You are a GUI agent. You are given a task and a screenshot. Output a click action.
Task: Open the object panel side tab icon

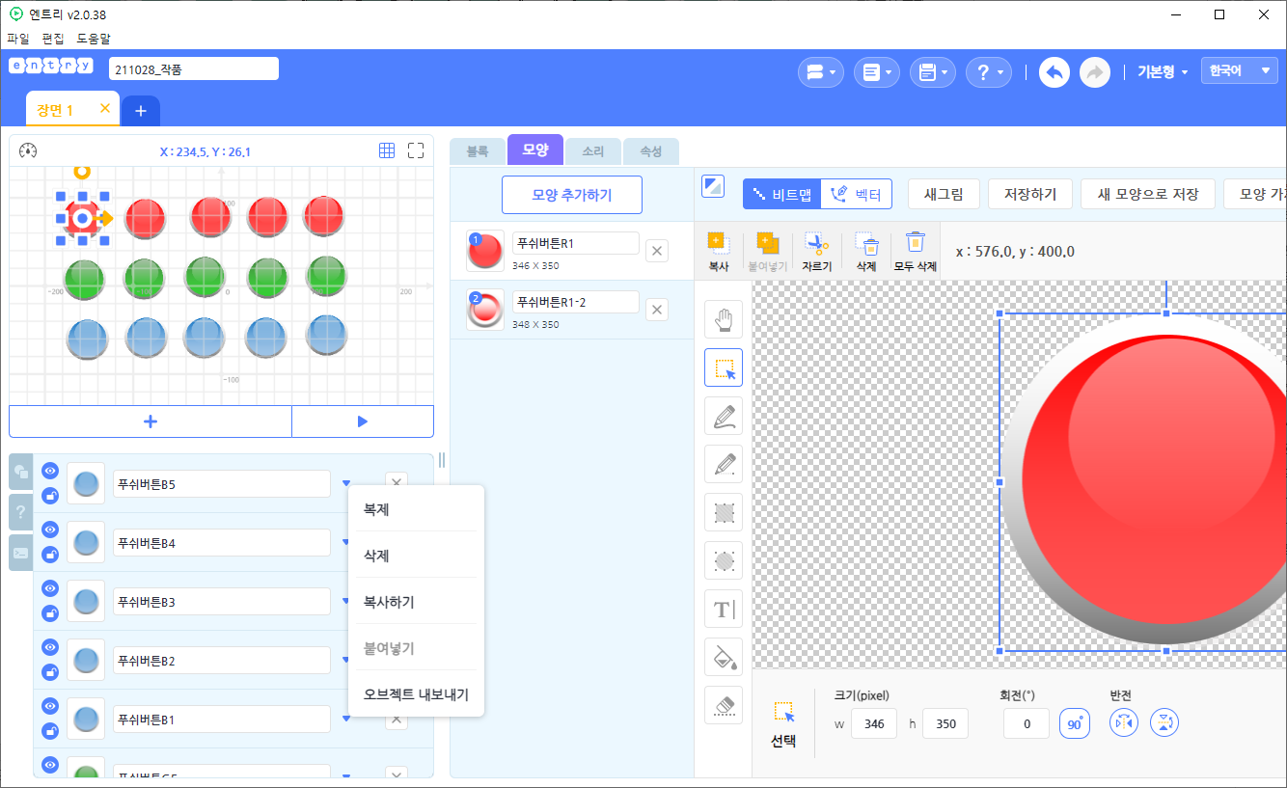[20, 472]
